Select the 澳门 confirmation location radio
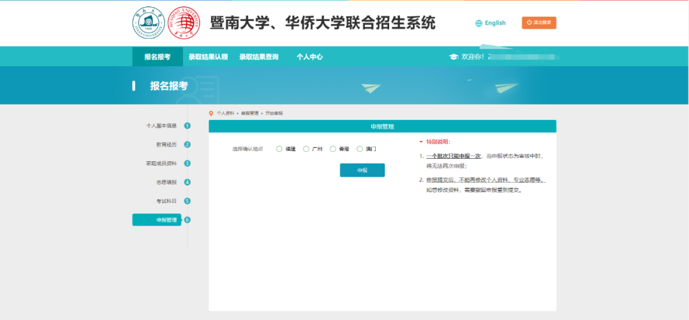This screenshot has width=689, height=320. pos(360,149)
